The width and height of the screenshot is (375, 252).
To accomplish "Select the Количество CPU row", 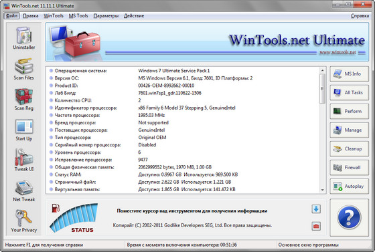I will (x=183, y=100).
